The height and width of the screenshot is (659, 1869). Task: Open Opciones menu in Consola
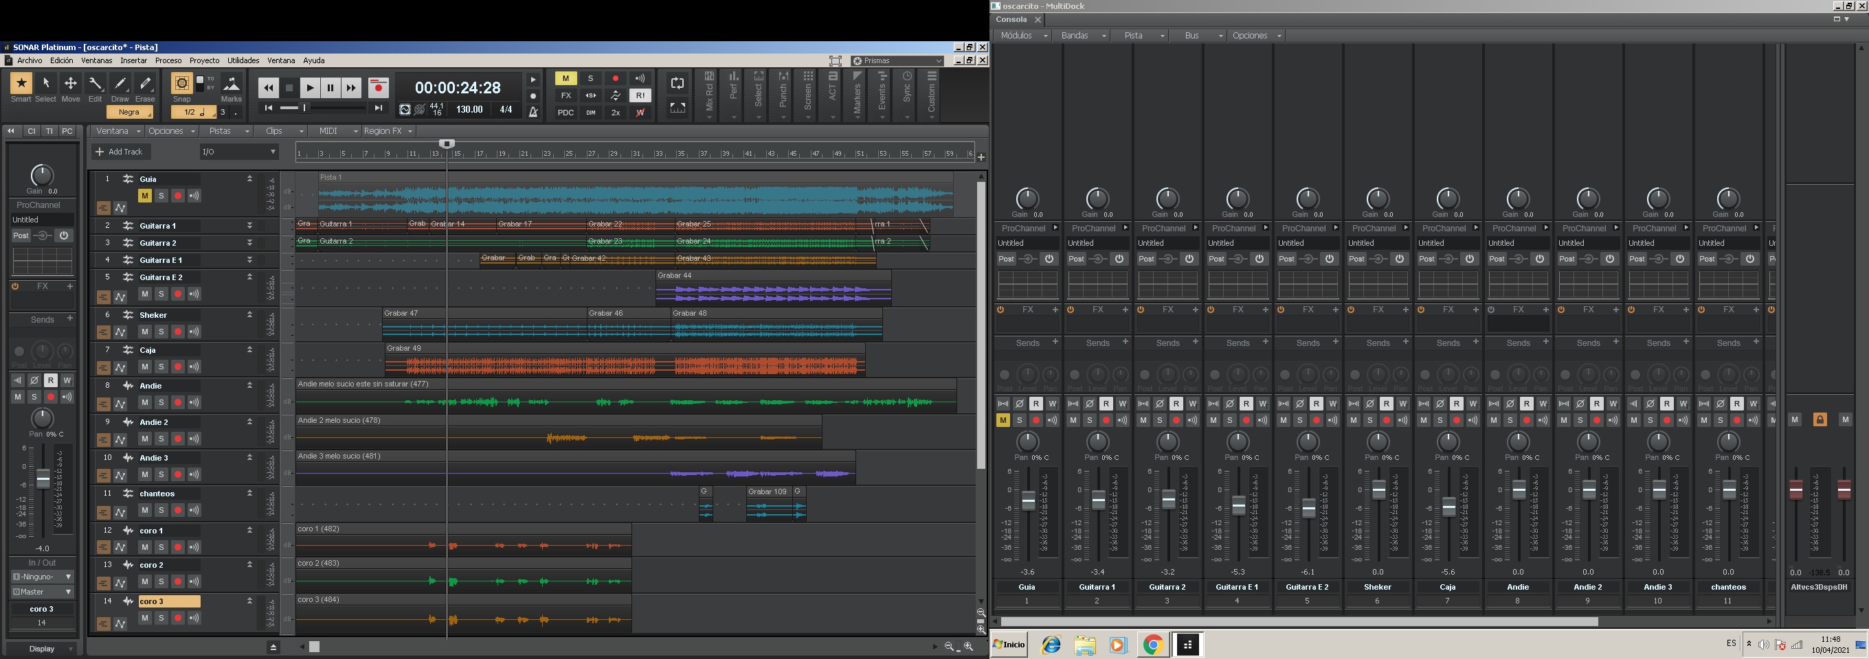coord(1256,36)
